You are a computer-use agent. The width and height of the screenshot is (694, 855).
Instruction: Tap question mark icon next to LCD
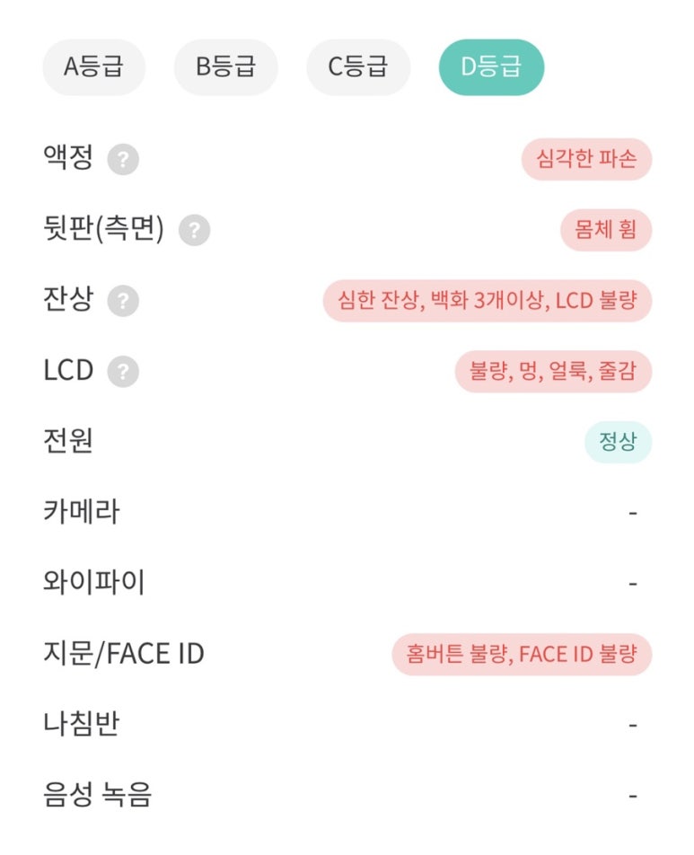point(123,371)
